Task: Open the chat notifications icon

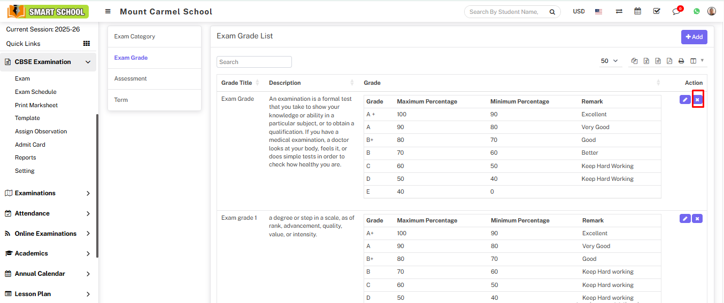Action: tap(676, 11)
